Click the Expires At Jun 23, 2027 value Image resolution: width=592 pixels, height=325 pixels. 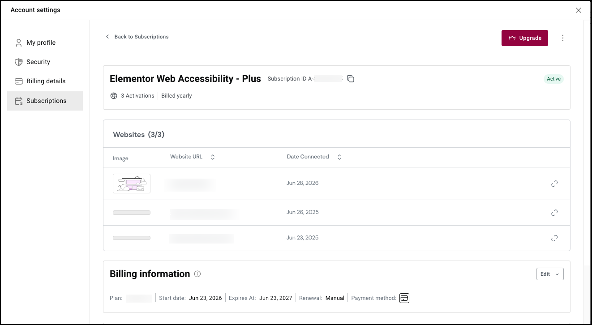click(x=276, y=298)
